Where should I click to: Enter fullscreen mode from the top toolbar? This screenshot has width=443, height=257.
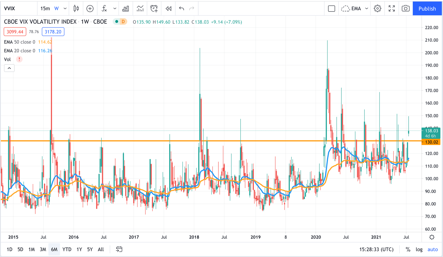pyautogui.click(x=392, y=9)
